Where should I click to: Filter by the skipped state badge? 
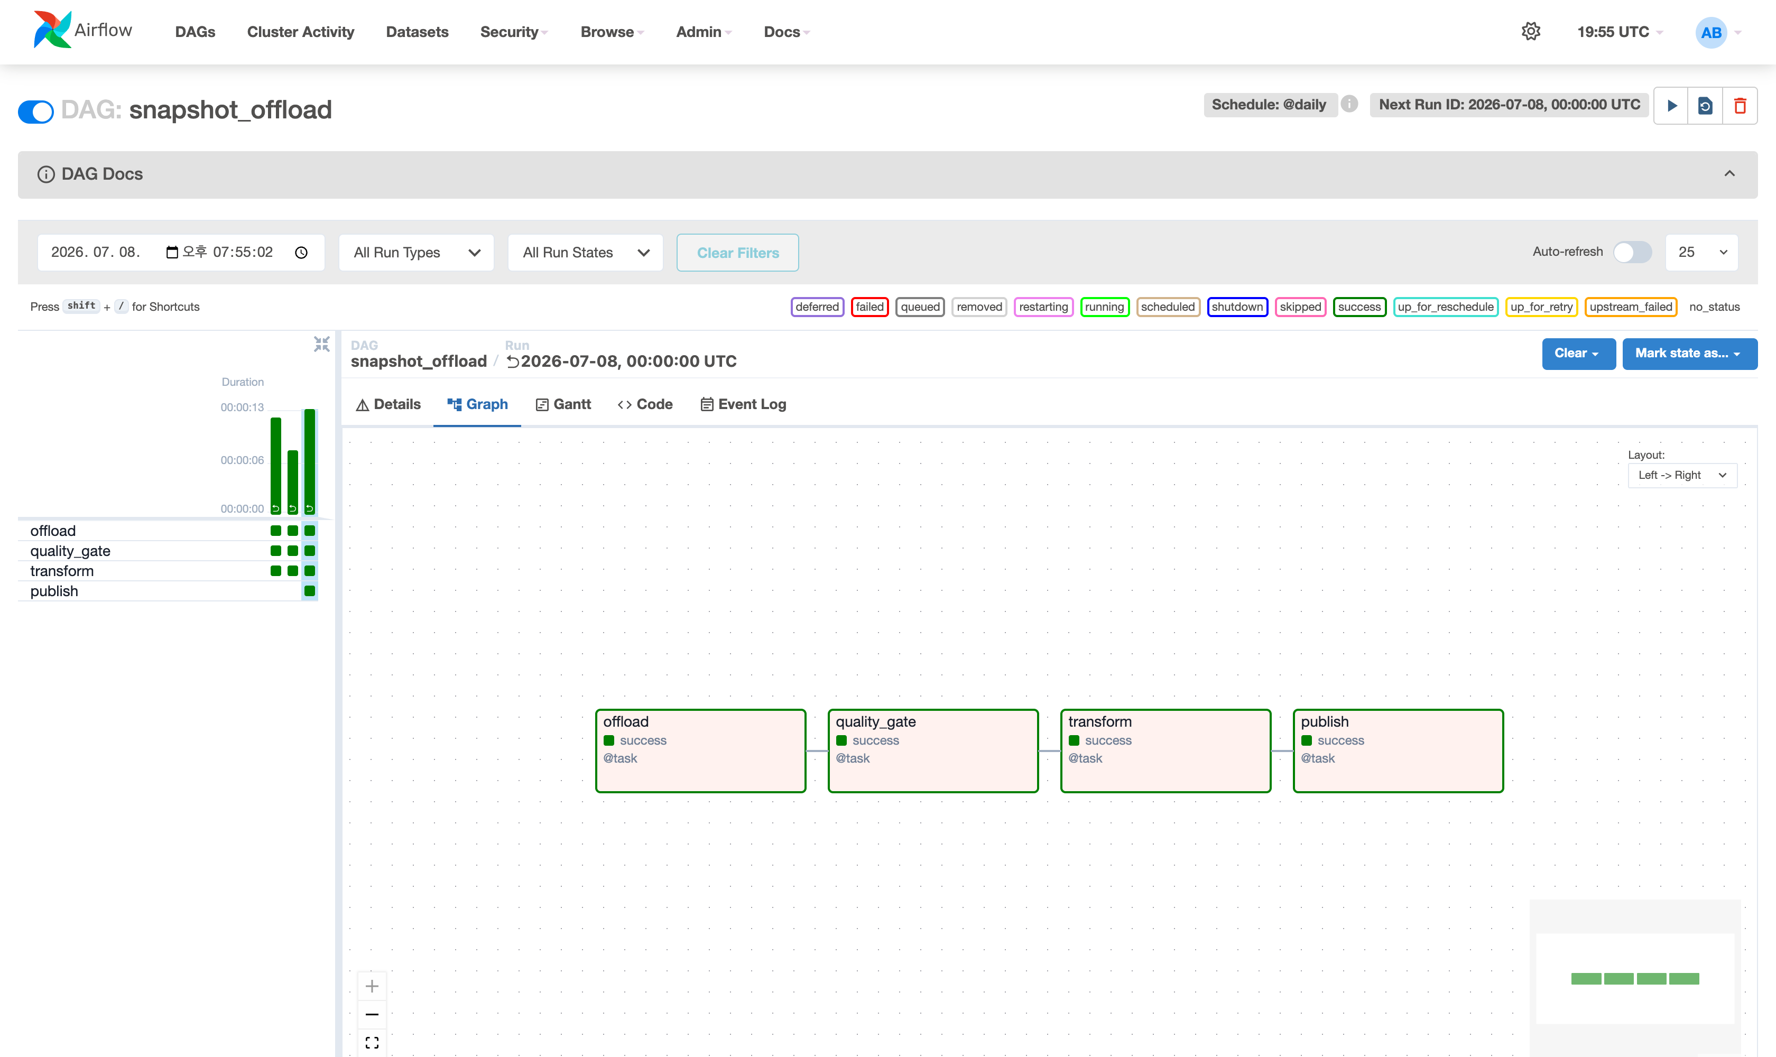(1300, 307)
